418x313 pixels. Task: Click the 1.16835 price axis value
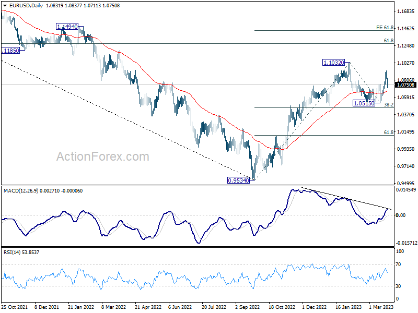[406, 11]
